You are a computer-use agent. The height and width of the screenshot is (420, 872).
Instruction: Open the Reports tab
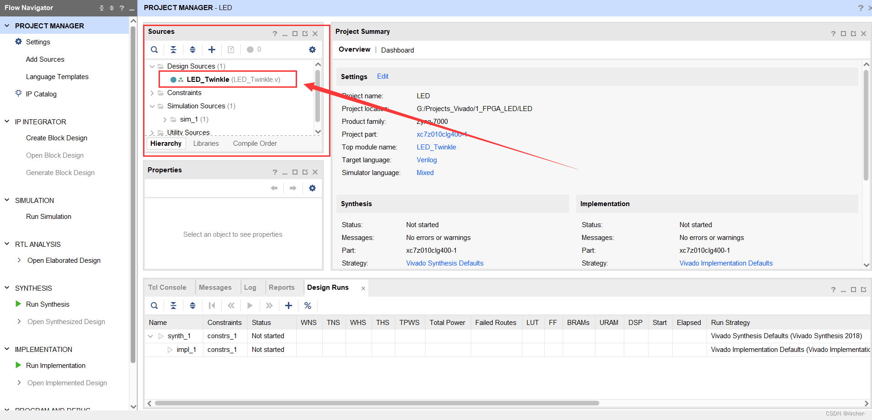coord(282,287)
